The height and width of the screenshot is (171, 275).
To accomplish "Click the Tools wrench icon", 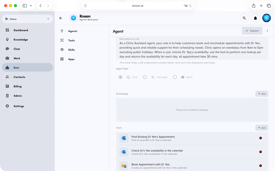I will pos(62,40).
